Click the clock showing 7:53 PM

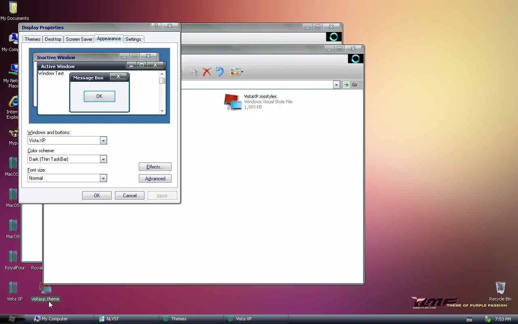[503, 319]
